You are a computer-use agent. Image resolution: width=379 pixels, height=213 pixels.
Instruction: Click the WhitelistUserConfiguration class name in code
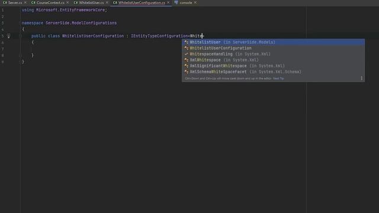(x=93, y=36)
